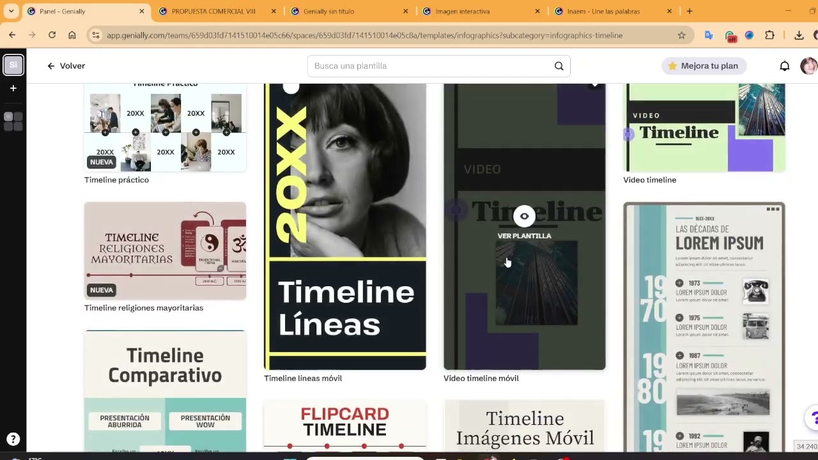Close the Inaem - Une las palabras tab
818x460 pixels.
point(669,11)
